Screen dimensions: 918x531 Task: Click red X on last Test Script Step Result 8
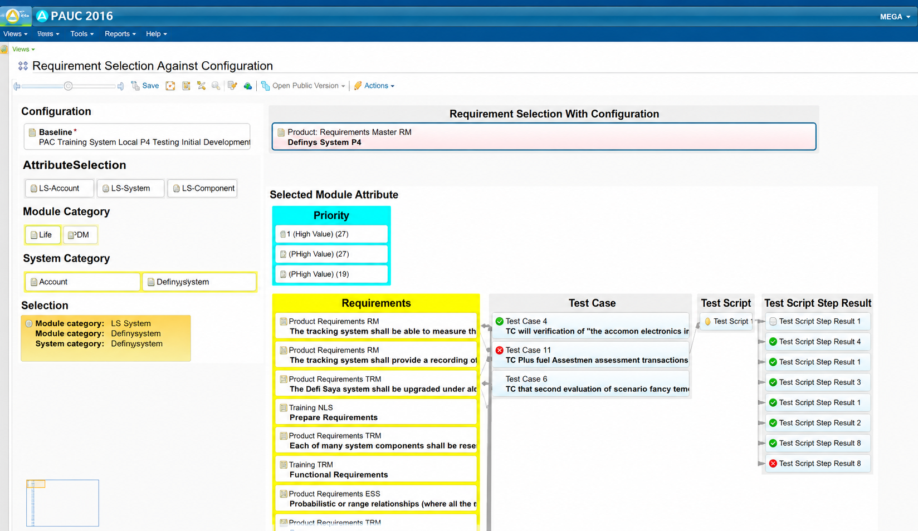pos(773,464)
